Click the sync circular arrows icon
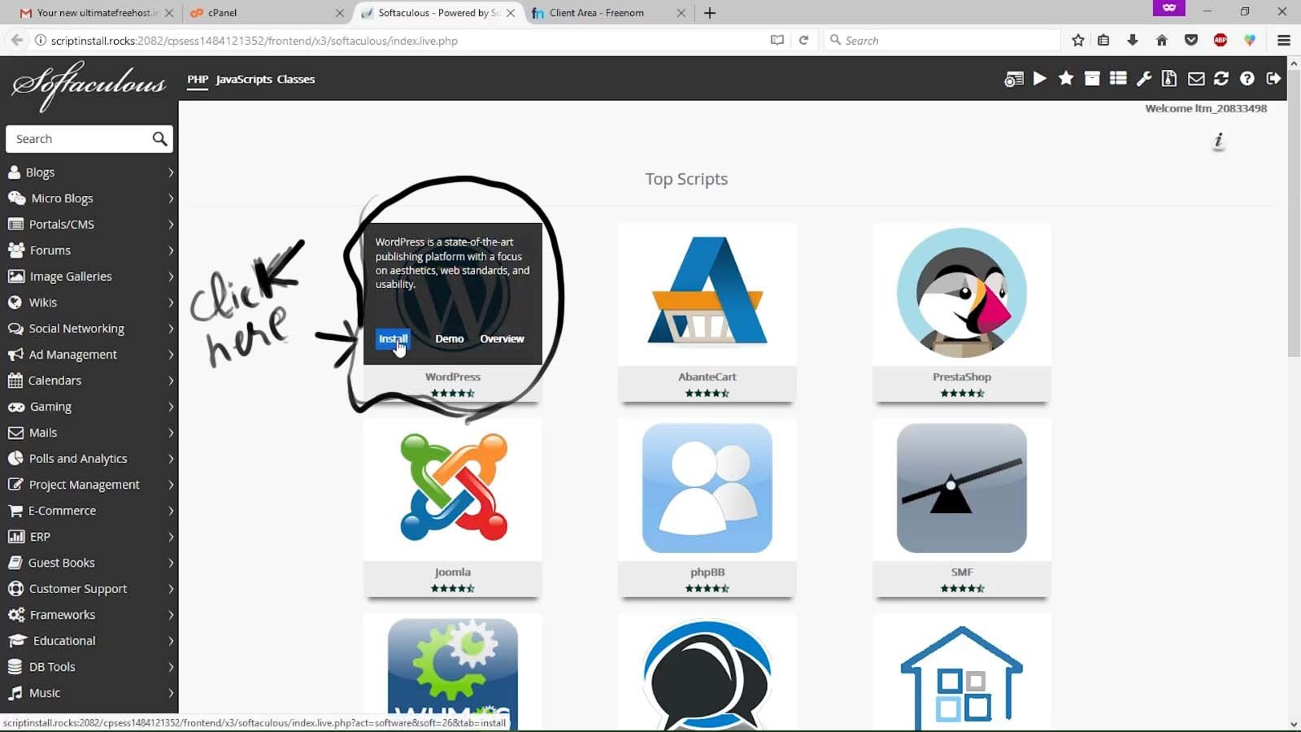 pos(1221,78)
